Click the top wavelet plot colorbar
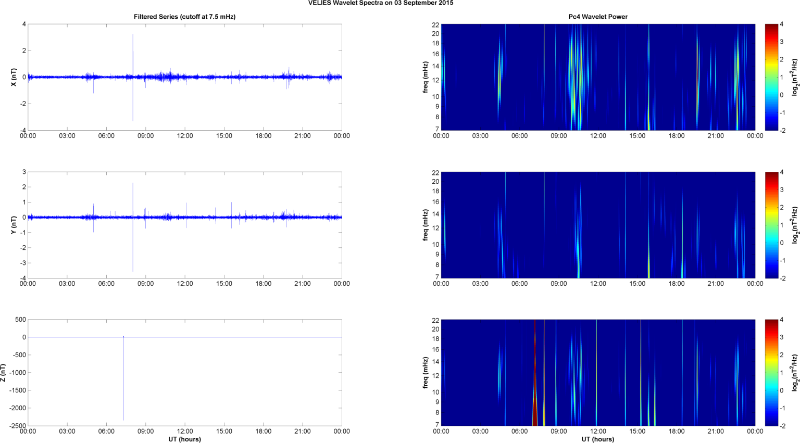The image size is (800, 443). [771, 77]
